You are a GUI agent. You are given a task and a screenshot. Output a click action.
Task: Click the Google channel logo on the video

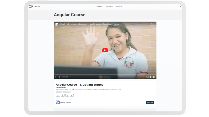pyautogui.click(x=56, y=24)
